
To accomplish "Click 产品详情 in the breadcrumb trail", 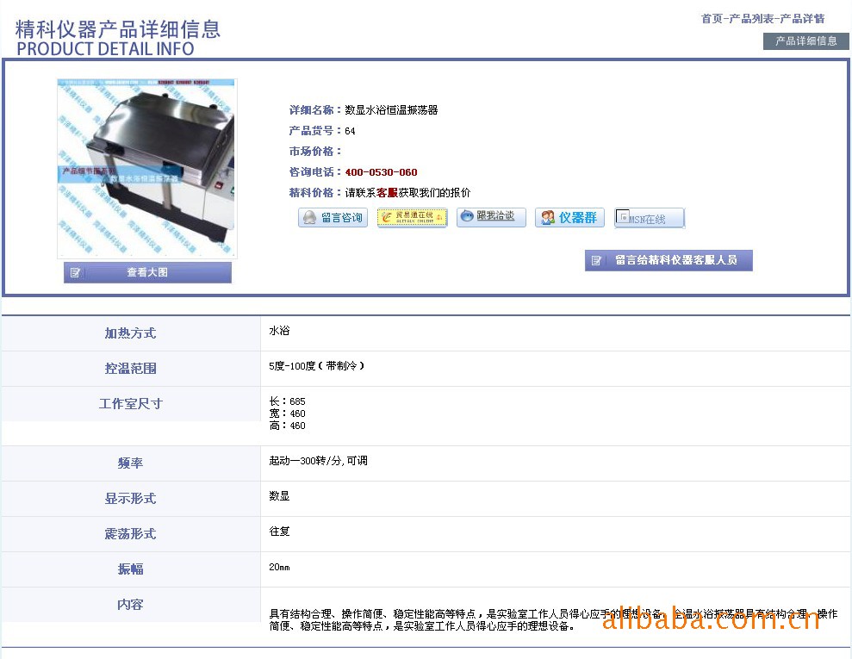I will (x=801, y=19).
